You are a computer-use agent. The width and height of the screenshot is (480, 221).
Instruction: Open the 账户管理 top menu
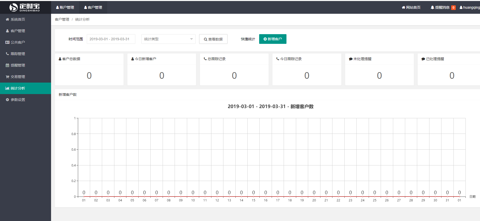65,7
